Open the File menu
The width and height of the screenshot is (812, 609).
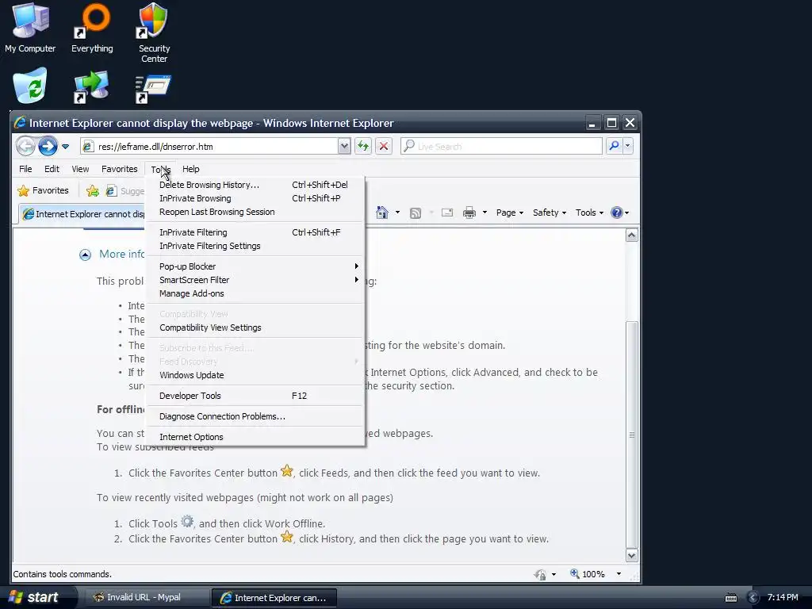tap(25, 169)
